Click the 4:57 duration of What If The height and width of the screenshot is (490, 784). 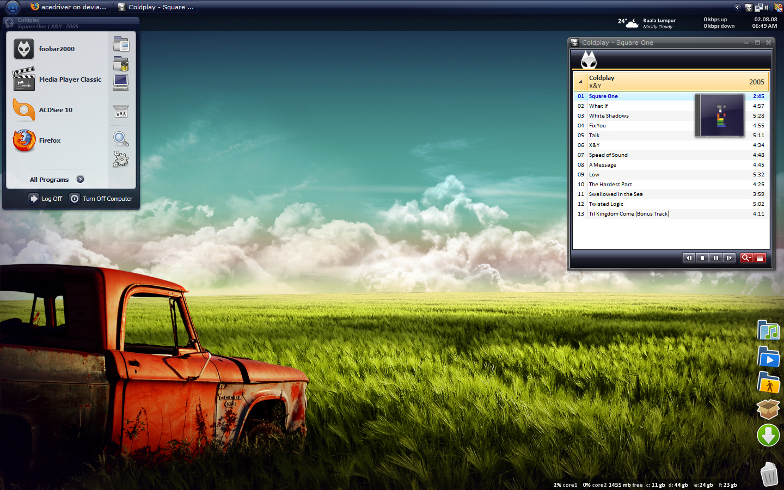click(x=758, y=106)
